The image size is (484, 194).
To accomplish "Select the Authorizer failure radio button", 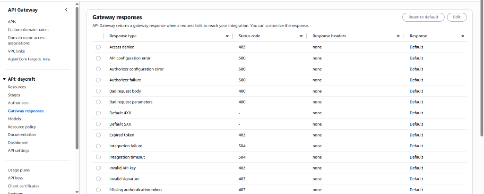I will pyautogui.click(x=98, y=80).
